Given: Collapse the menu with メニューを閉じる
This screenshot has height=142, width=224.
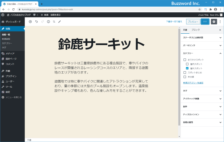Looking at the screenshot, I should (12, 97).
